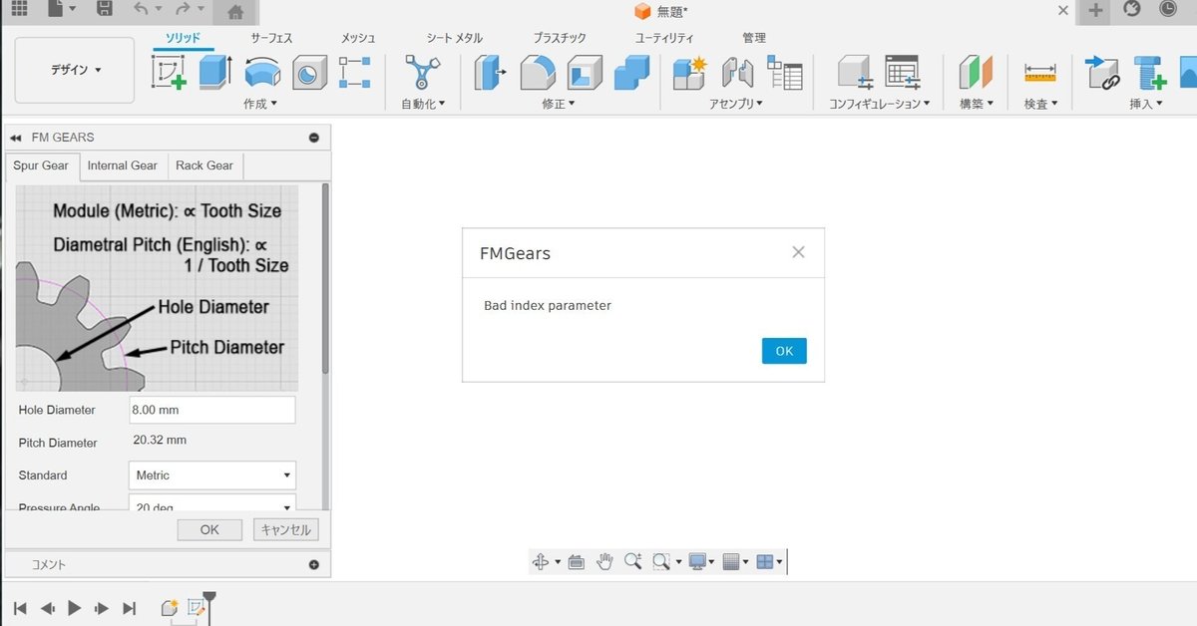Select the Create Sketch tool
This screenshot has width=1197, height=626.
point(169,73)
